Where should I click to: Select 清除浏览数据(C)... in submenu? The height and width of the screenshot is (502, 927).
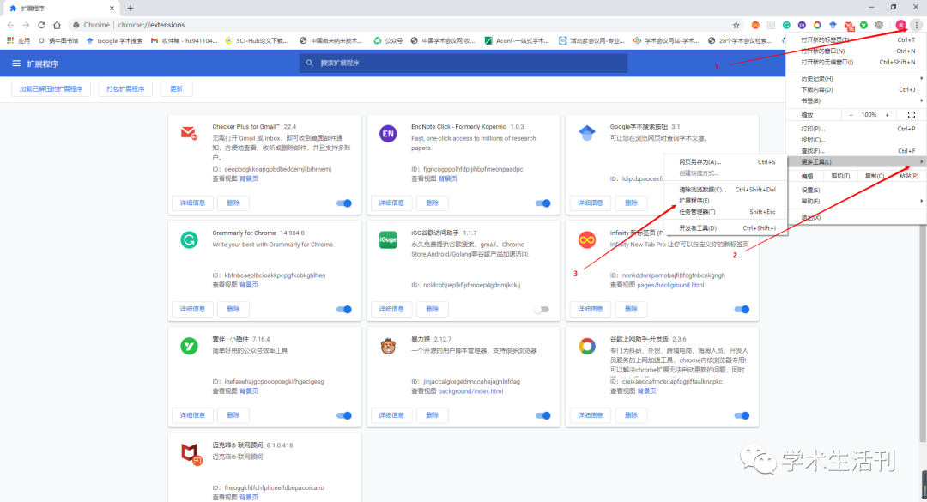725,189
